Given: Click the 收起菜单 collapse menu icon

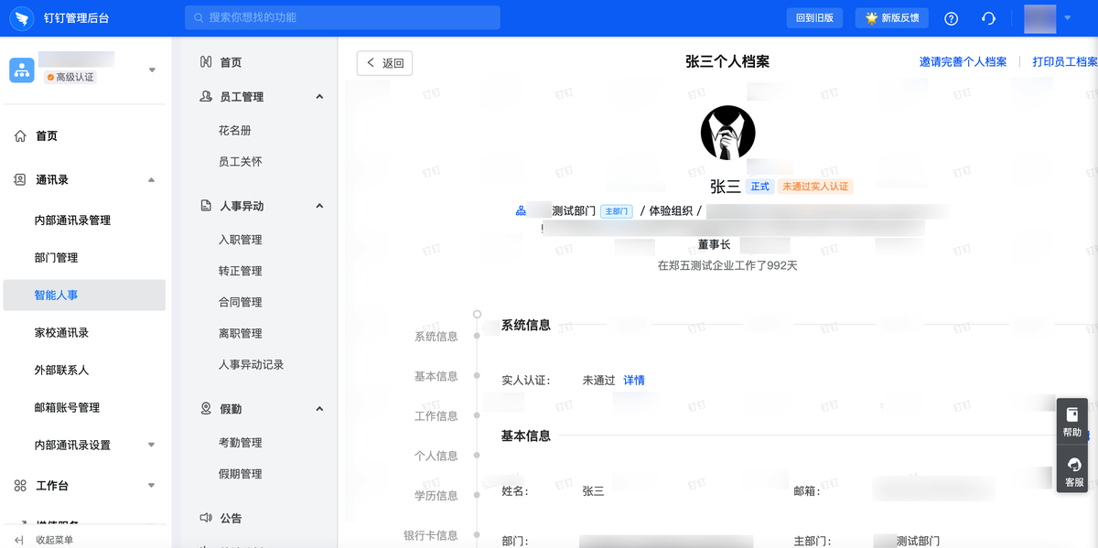Looking at the screenshot, I should [18, 540].
